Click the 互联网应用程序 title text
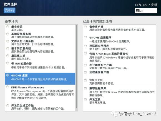The height and width of the screenshot is (121, 161). [x=99, y=46]
